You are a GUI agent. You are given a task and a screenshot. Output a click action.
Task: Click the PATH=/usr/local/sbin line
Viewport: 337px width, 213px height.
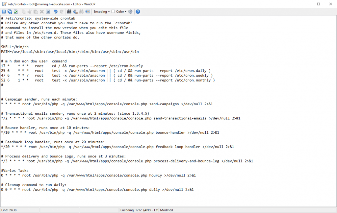tap(70, 52)
